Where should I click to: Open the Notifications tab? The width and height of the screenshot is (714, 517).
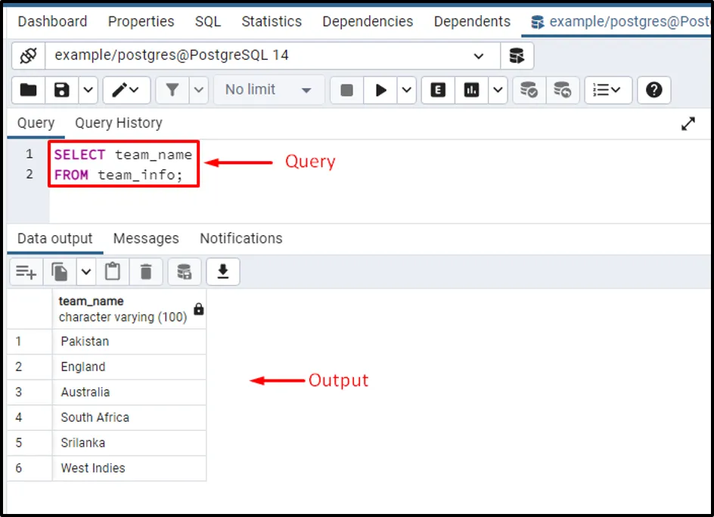point(241,239)
